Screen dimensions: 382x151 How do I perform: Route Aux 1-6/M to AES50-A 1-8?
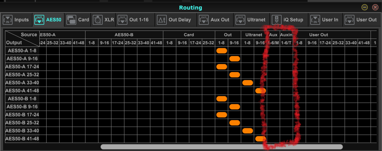point(273,51)
